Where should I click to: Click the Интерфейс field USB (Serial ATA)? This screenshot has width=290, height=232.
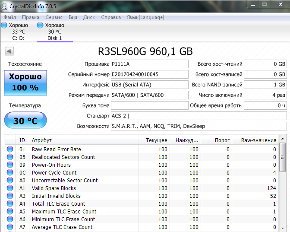(150, 85)
